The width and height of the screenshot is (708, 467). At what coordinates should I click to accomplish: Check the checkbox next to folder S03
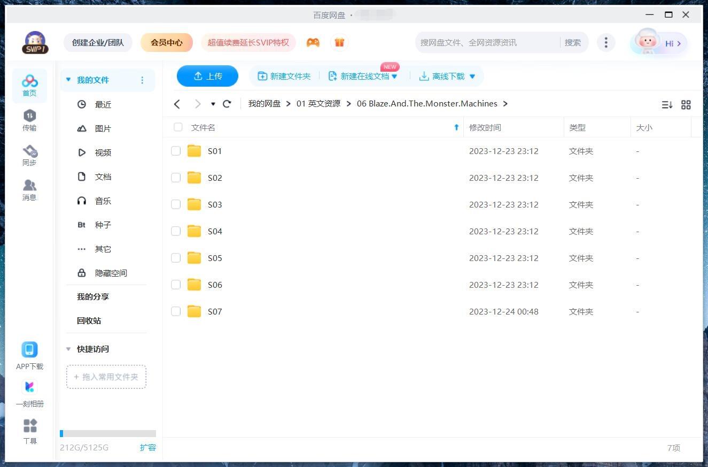(x=176, y=204)
